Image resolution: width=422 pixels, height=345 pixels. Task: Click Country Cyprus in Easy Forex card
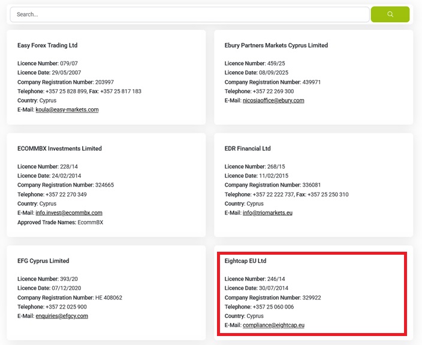coord(37,100)
